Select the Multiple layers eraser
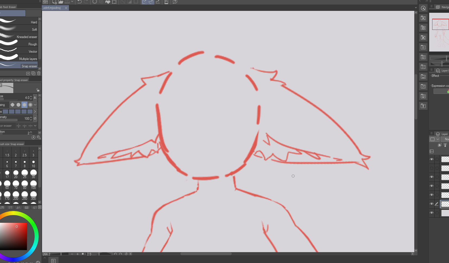The height and width of the screenshot is (263, 449). coord(19,58)
